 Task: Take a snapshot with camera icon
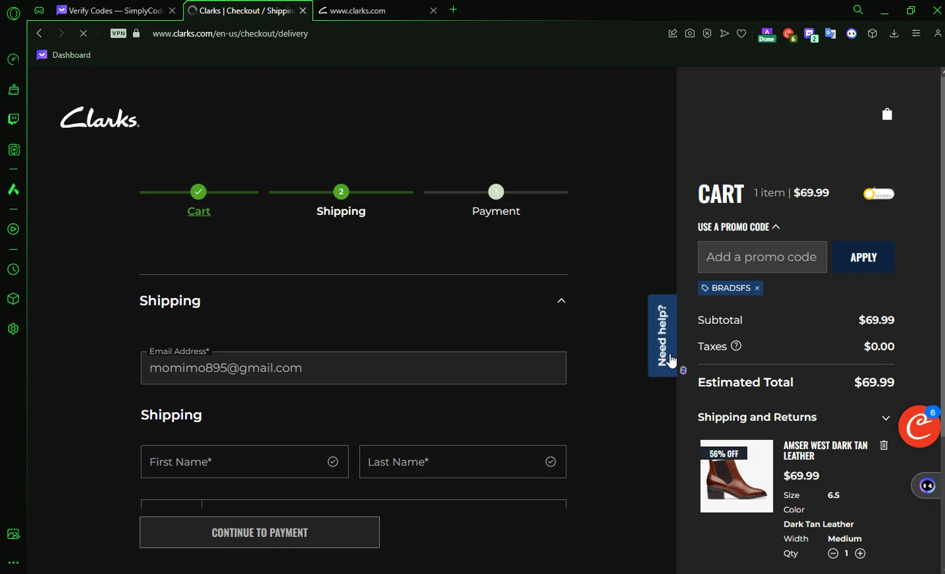tap(690, 33)
